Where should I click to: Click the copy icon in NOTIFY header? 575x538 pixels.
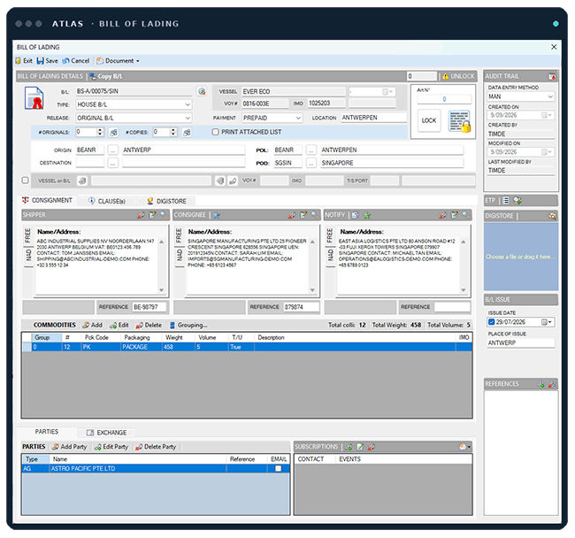click(355, 215)
